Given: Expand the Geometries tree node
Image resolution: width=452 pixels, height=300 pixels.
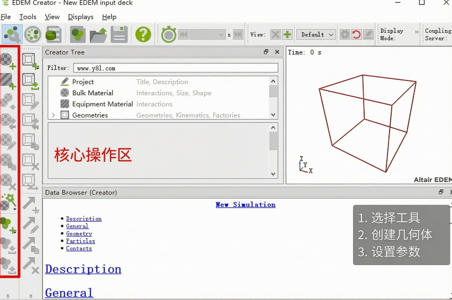Looking at the screenshot, I should pyautogui.click(x=53, y=115).
